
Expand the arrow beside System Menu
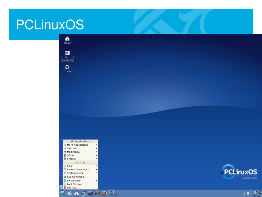coord(96,173)
